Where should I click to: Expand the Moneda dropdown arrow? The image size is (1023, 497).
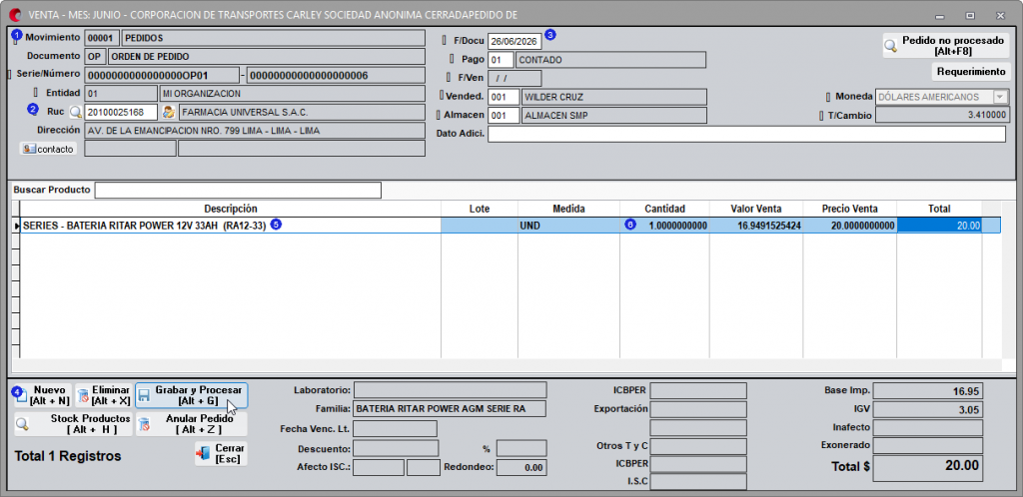(x=999, y=97)
